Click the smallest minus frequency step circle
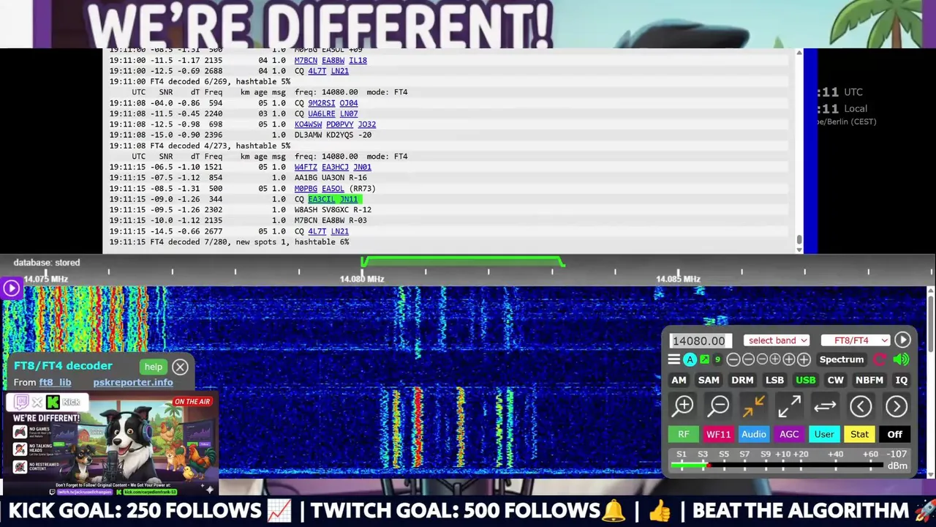Viewport: 936px width, 527px height. (x=763, y=359)
